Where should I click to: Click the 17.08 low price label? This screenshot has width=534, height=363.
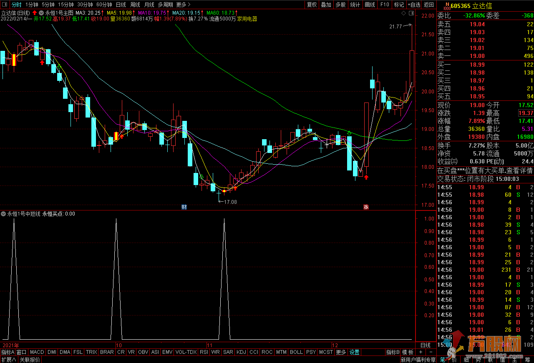(x=230, y=202)
